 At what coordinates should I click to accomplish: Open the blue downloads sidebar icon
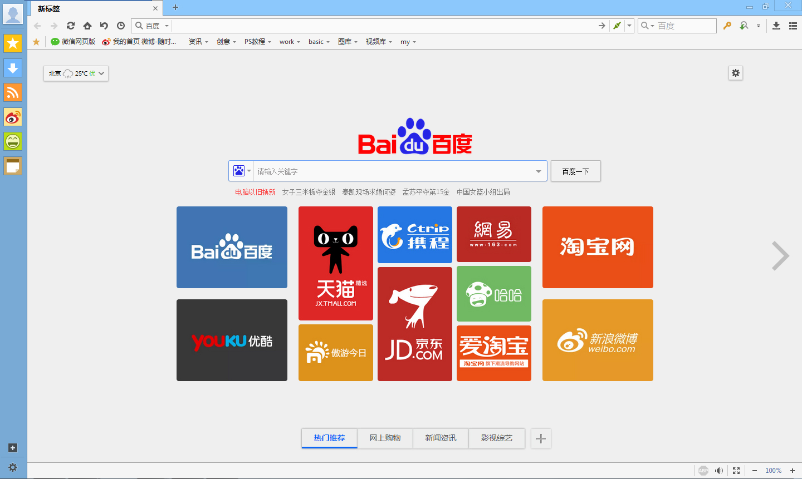tap(12, 68)
